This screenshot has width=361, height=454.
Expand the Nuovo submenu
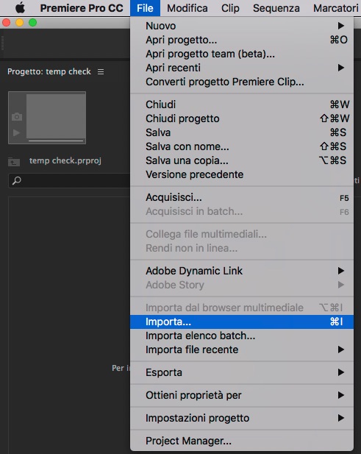242,26
